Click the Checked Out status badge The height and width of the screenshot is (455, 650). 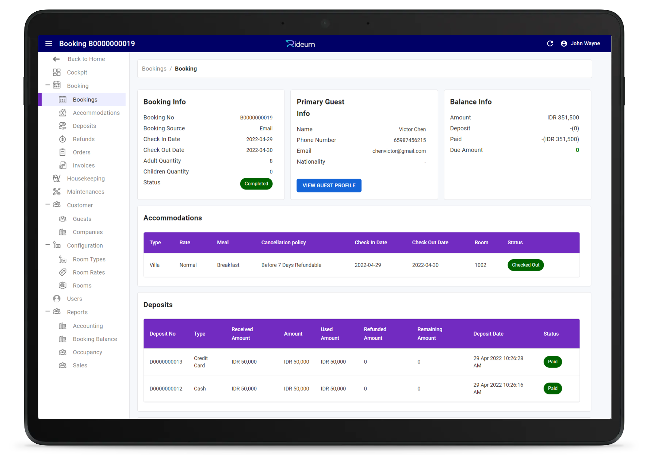(x=525, y=265)
